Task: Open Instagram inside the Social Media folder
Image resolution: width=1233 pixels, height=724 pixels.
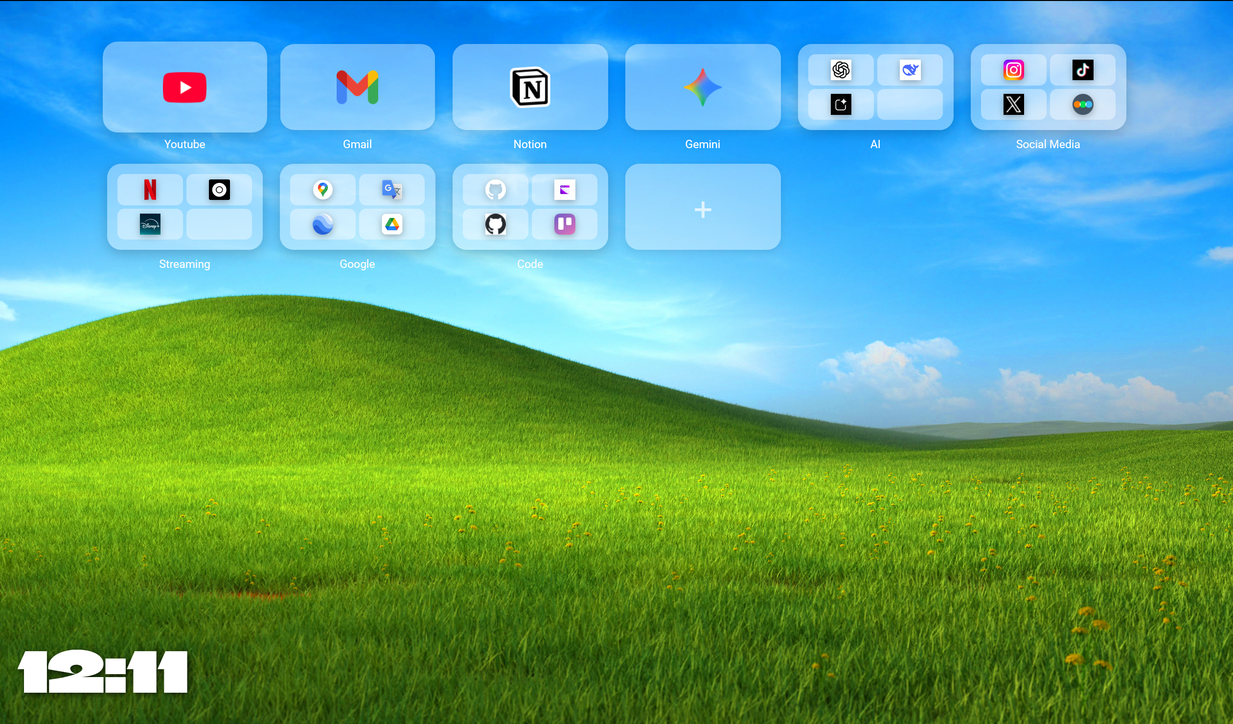Action: [x=1014, y=69]
